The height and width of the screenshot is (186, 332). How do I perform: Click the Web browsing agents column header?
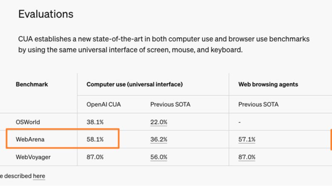(268, 84)
